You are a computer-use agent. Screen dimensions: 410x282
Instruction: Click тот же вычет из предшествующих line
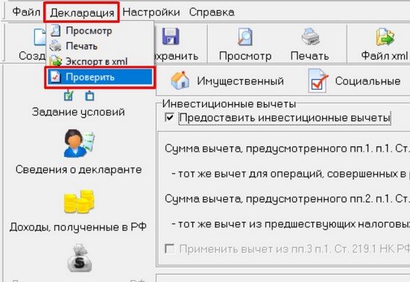(x=291, y=224)
